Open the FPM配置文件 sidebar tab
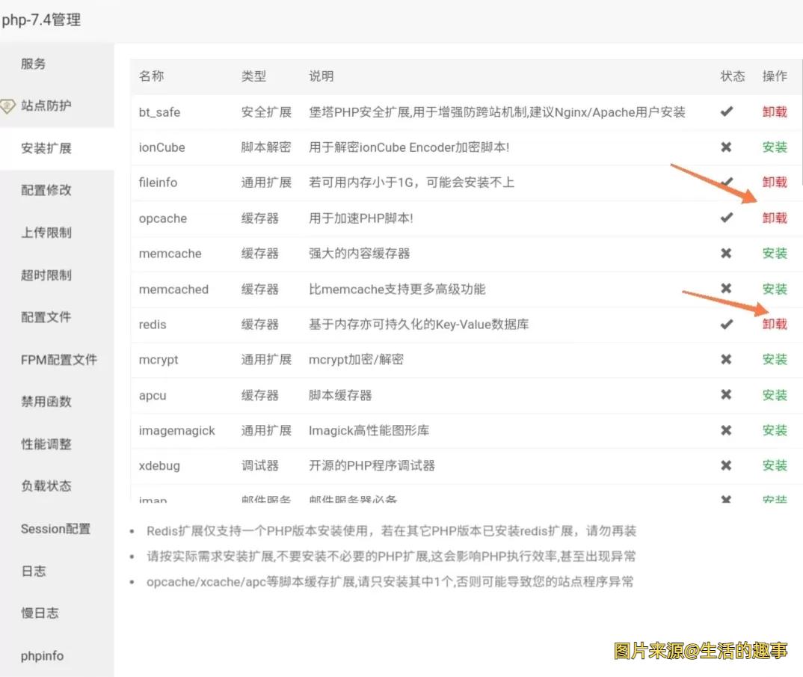This screenshot has width=803, height=677. point(59,360)
